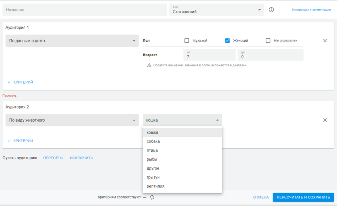Choose рептилия in the dropdown list
337x206 pixels.
155,186
